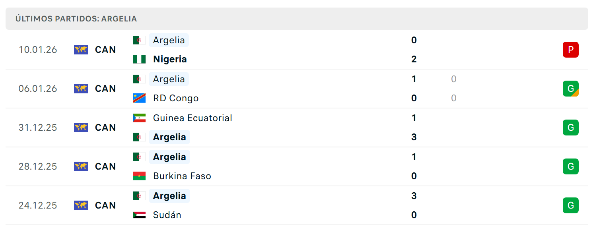Image resolution: width=595 pixels, height=232 pixels.
Task: Click the Nigeria flag icon
Action: pyautogui.click(x=139, y=59)
